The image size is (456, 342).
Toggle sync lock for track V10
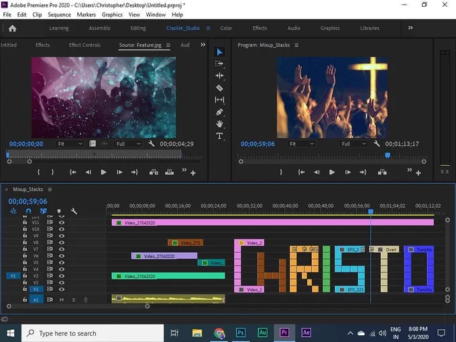(50, 229)
